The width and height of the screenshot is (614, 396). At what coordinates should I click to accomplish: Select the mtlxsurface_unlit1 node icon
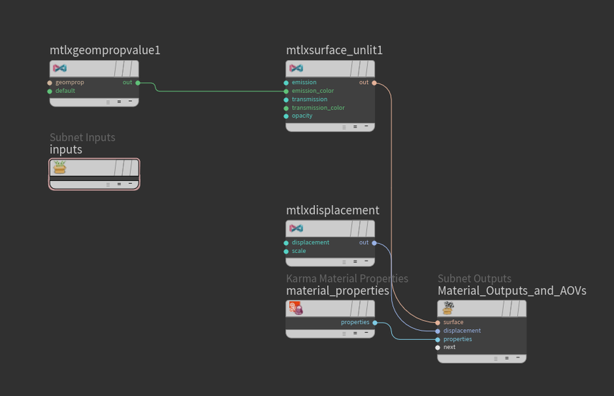tap(296, 68)
